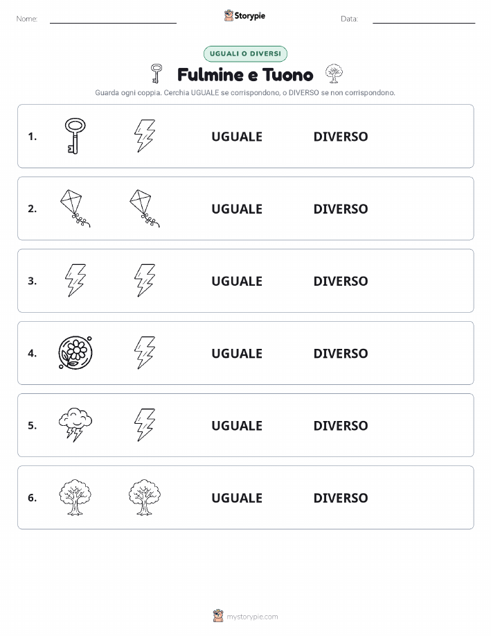This screenshot has width=491, height=636.
Task: Choose UGUALE for row 3
Action: tap(237, 281)
